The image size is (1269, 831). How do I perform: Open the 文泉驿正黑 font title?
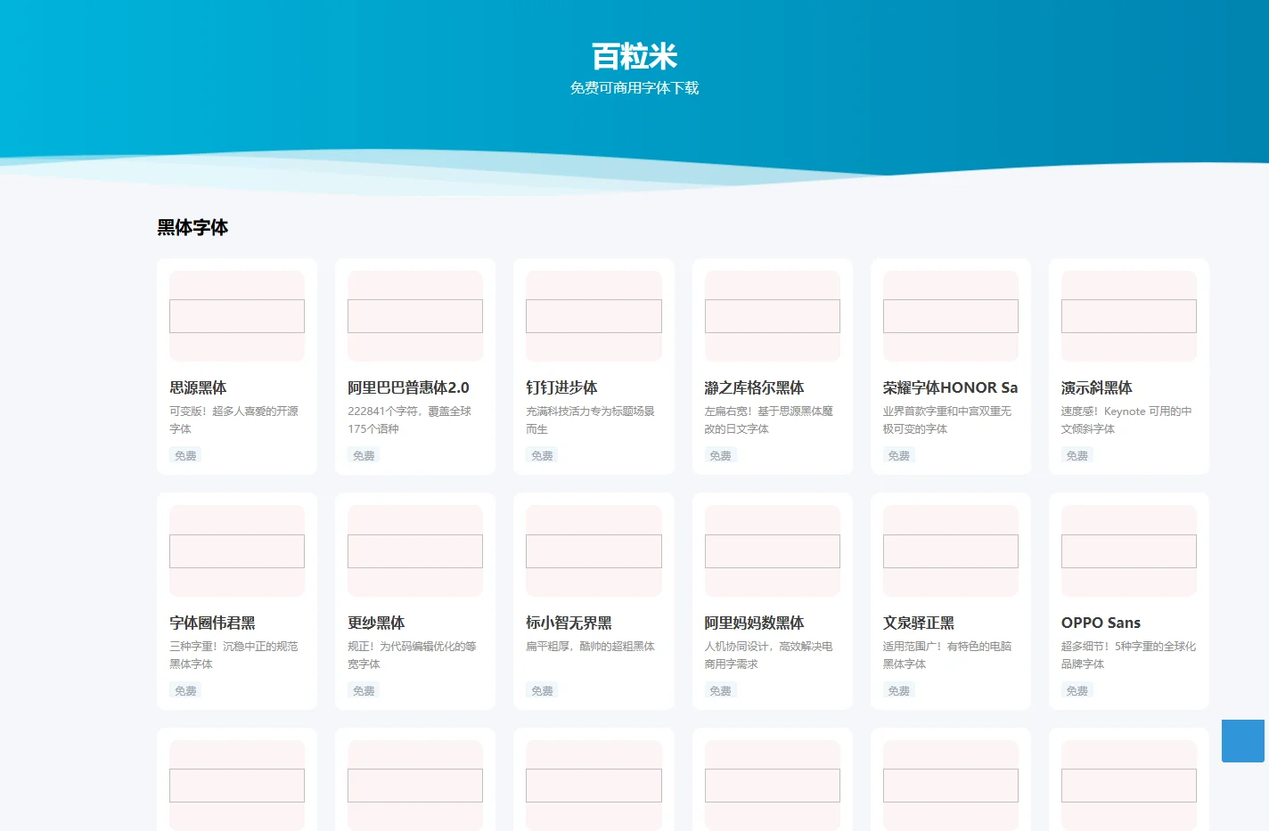tap(919, 623)
